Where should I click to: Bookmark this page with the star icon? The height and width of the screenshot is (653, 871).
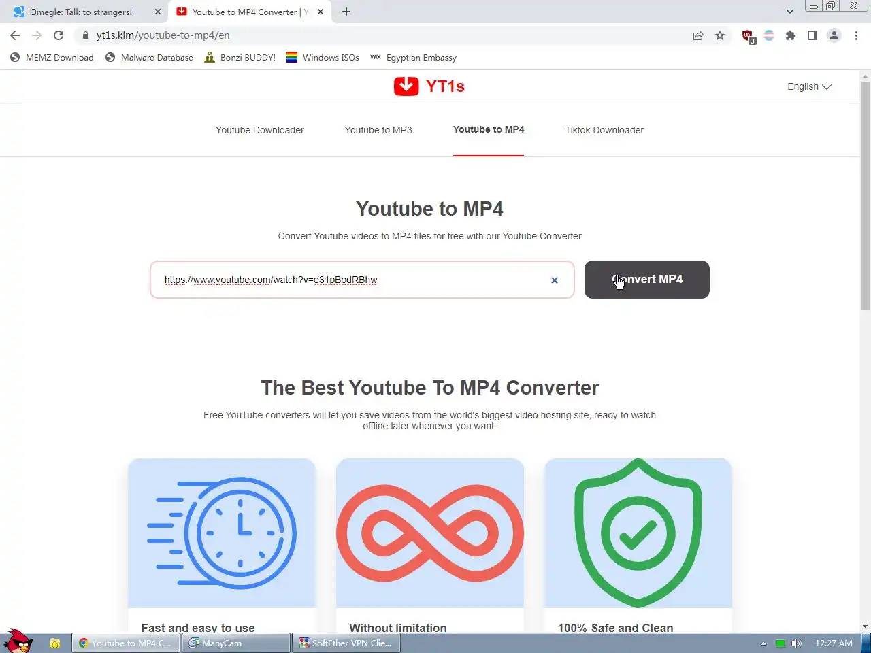click(x=720, y=35)
